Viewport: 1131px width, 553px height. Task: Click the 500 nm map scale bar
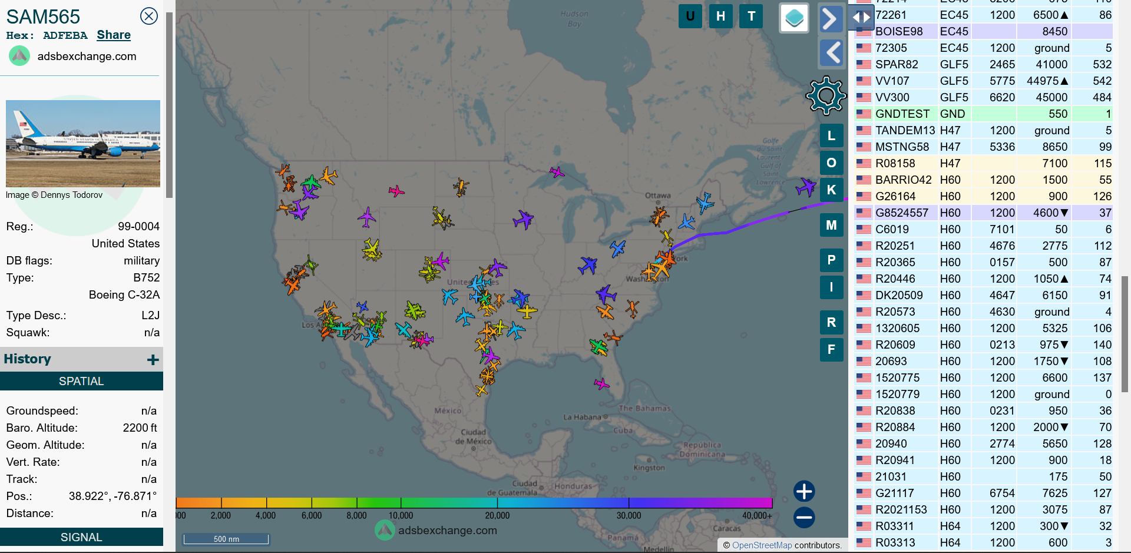[x=226, y=539]
